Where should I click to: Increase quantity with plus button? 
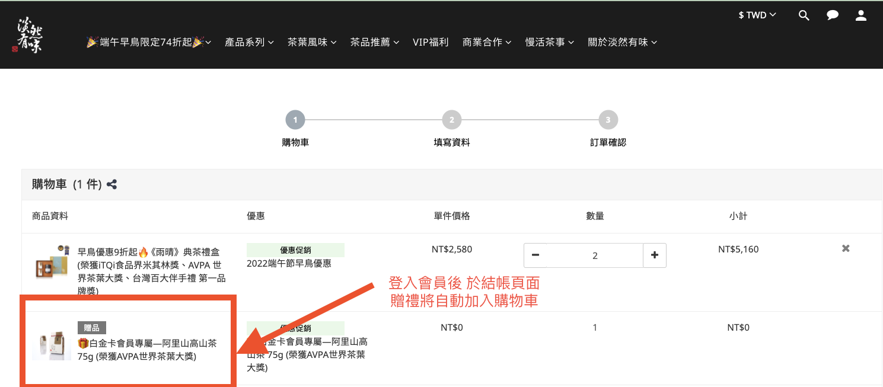tap(655, 255)
